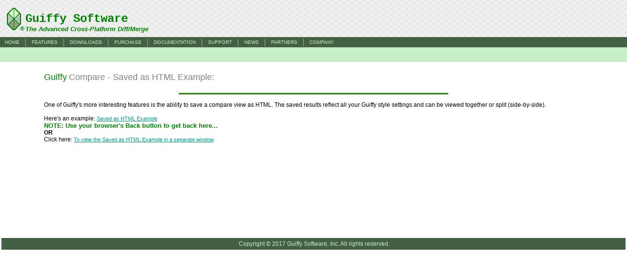The width and height of the screenshot is (627, 257).
Task: Click the NOTE about browser's Back button
Action: (131, 126)
